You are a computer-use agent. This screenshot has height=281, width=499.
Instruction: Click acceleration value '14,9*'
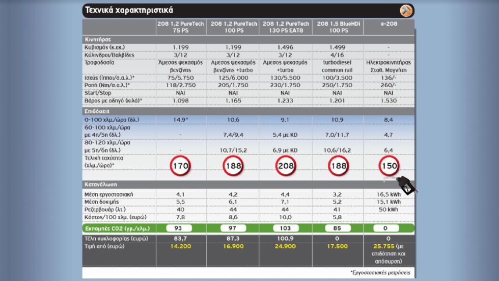click(180, 120)
